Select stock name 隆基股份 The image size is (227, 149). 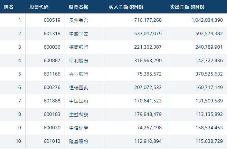tap(79, 141)
